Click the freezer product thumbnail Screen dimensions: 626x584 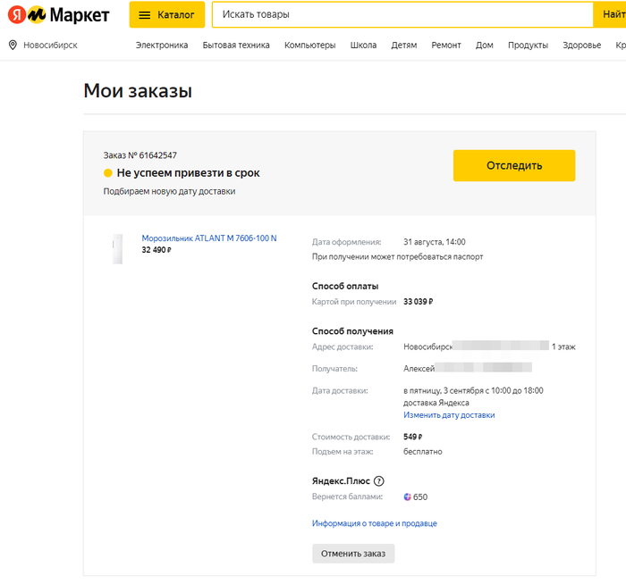(x=117, y=249)
